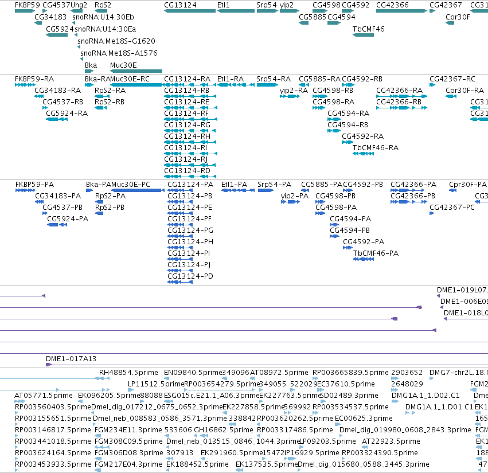Select EST label RP003560403.5prime
The height and width of the screenshot is (473, 488).
click(53, 407)
